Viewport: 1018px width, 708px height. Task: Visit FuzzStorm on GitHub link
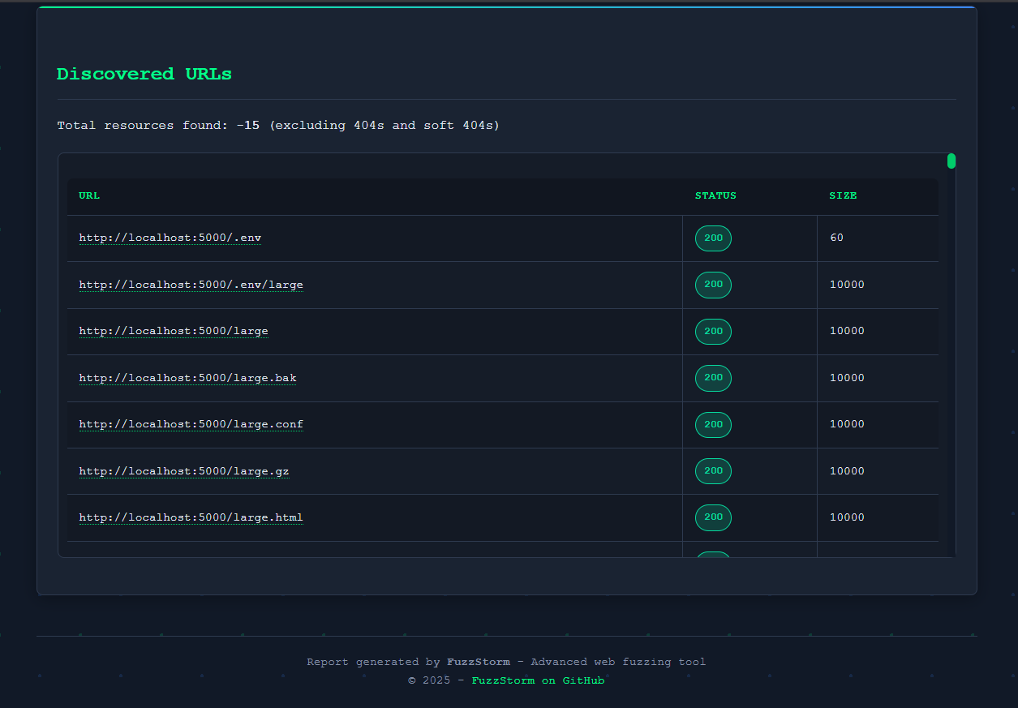coord(538,680)
